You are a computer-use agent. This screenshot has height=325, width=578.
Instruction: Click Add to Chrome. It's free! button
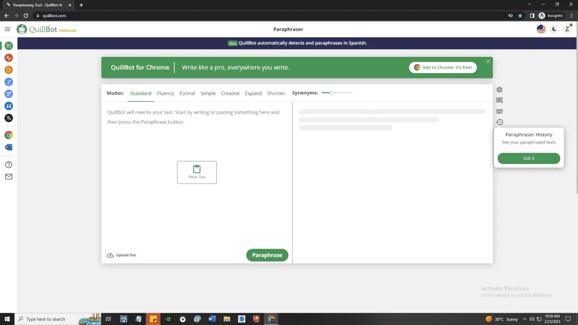(x=443, y=67)
